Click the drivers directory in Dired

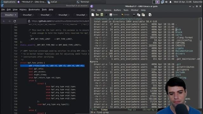pyautogui.click(x=180, y=54)
